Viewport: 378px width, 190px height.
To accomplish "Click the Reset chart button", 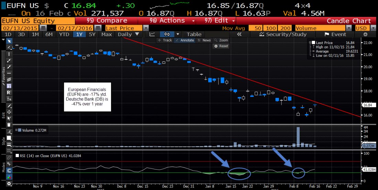I will (221, 46).
